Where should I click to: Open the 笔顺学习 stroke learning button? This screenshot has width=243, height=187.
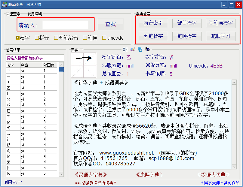[x=220, y=36]
